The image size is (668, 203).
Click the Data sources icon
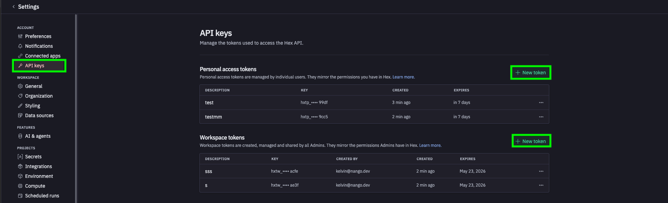point(20,115)
